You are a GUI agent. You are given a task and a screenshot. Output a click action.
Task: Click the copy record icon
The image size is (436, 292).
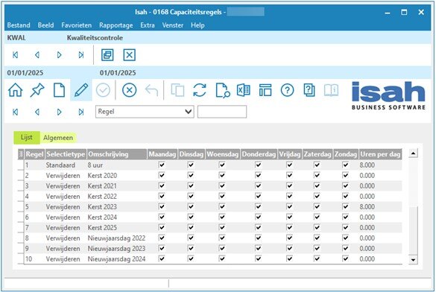177,90
